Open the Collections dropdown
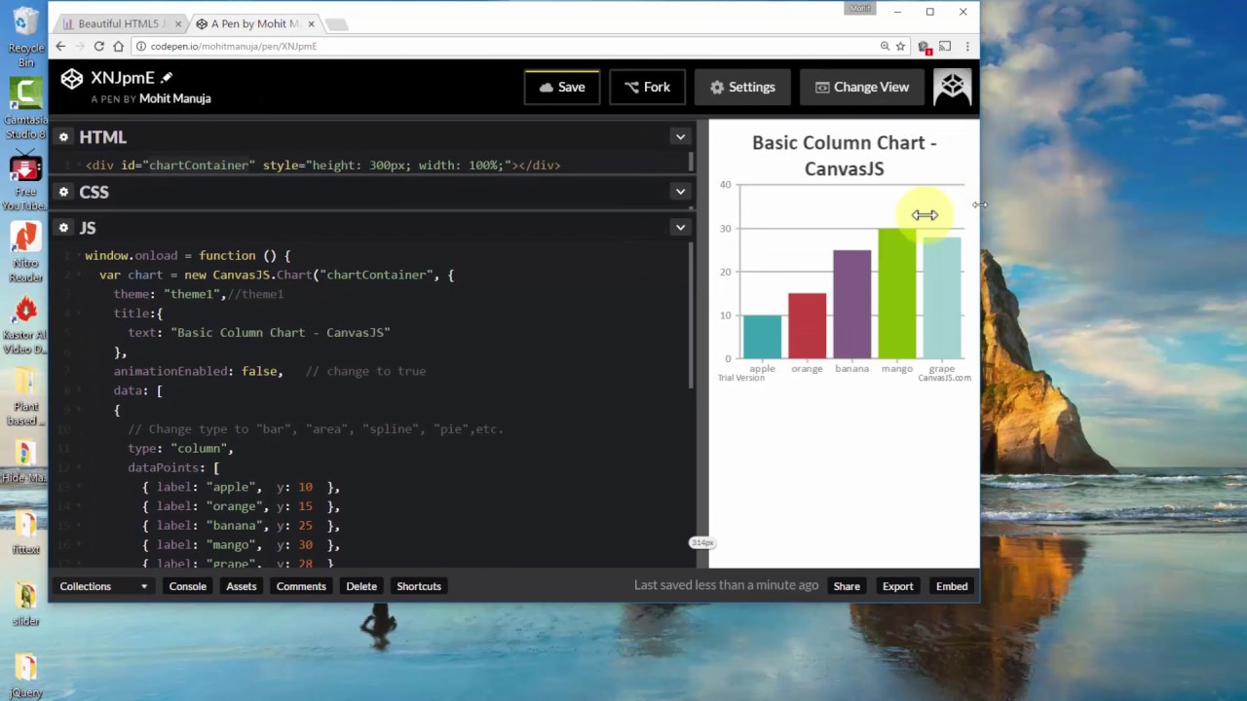Image resolution: width=1247 pixels, height=701 pixels. (x=103, y=586)
